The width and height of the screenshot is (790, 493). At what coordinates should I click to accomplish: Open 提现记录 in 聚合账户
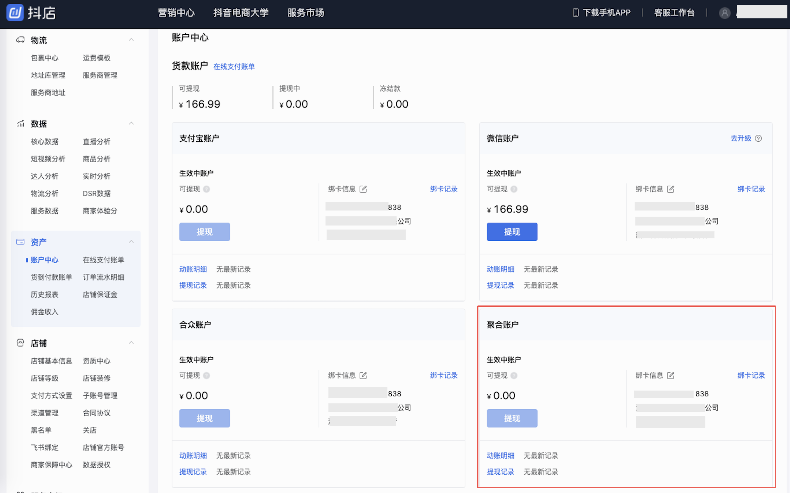pyautogui.click(x=501, y=472)
